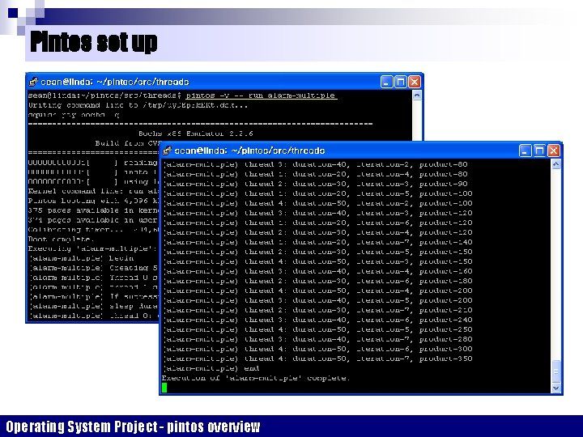
Task: Minimize the front terminal window
Action: pyautogui.click(x=525, y=151)
